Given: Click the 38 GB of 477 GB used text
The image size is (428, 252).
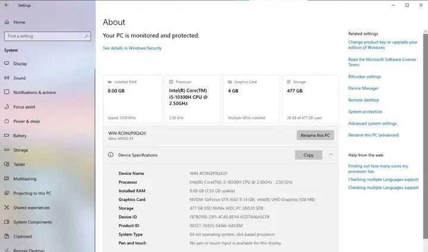Looking at the screenshot, I should (x=304, y=118).
